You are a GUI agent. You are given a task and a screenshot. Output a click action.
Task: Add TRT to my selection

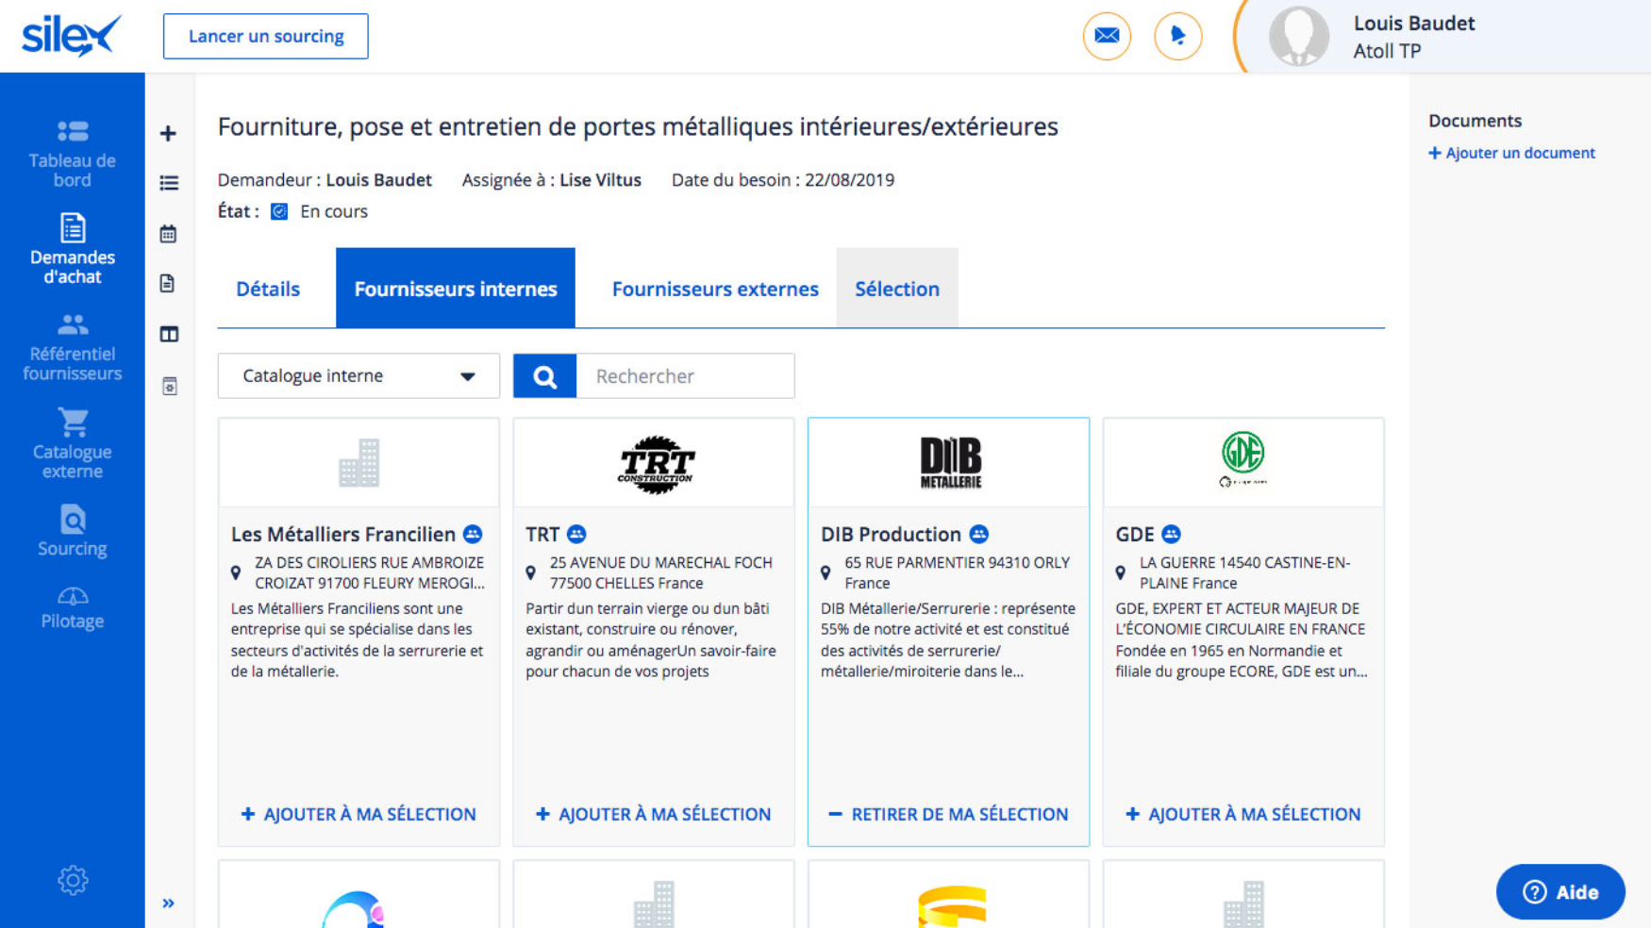point(653,814)
